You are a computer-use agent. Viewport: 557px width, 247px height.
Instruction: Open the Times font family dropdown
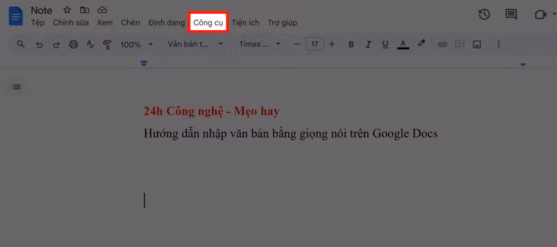click(x=260, y=45)
